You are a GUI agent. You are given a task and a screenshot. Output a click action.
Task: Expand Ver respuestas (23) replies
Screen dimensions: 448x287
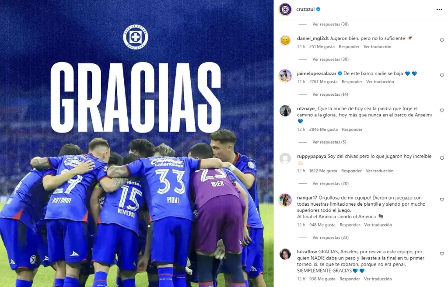point(330,238)
